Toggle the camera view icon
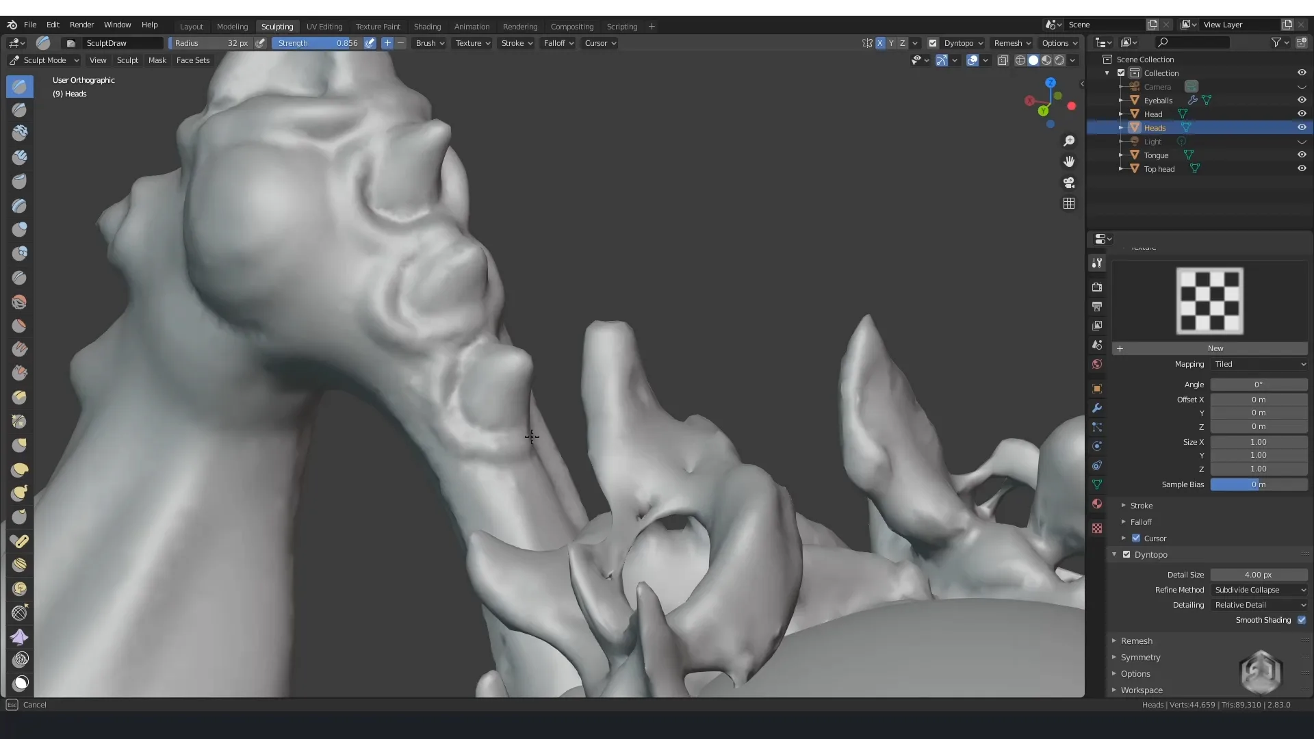1314x739 pixels. 1069,183
